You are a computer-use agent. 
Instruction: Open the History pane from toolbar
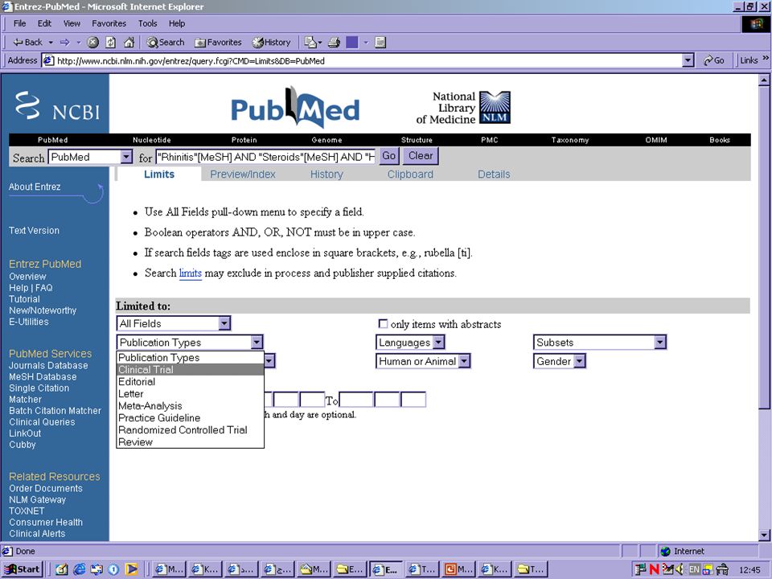(271, 43)
